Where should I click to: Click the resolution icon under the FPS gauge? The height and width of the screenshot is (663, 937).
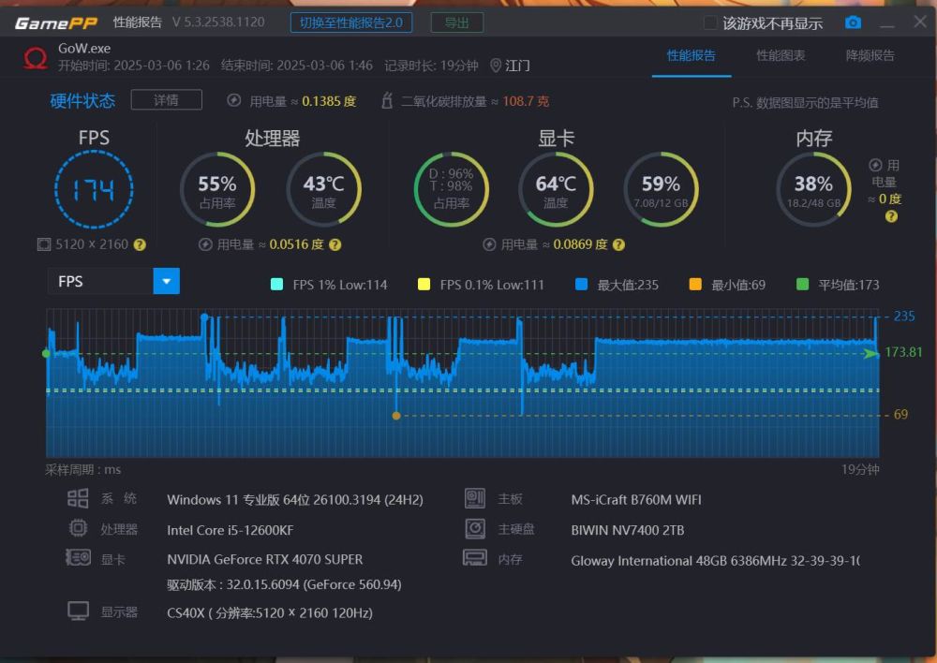(44, 244)
